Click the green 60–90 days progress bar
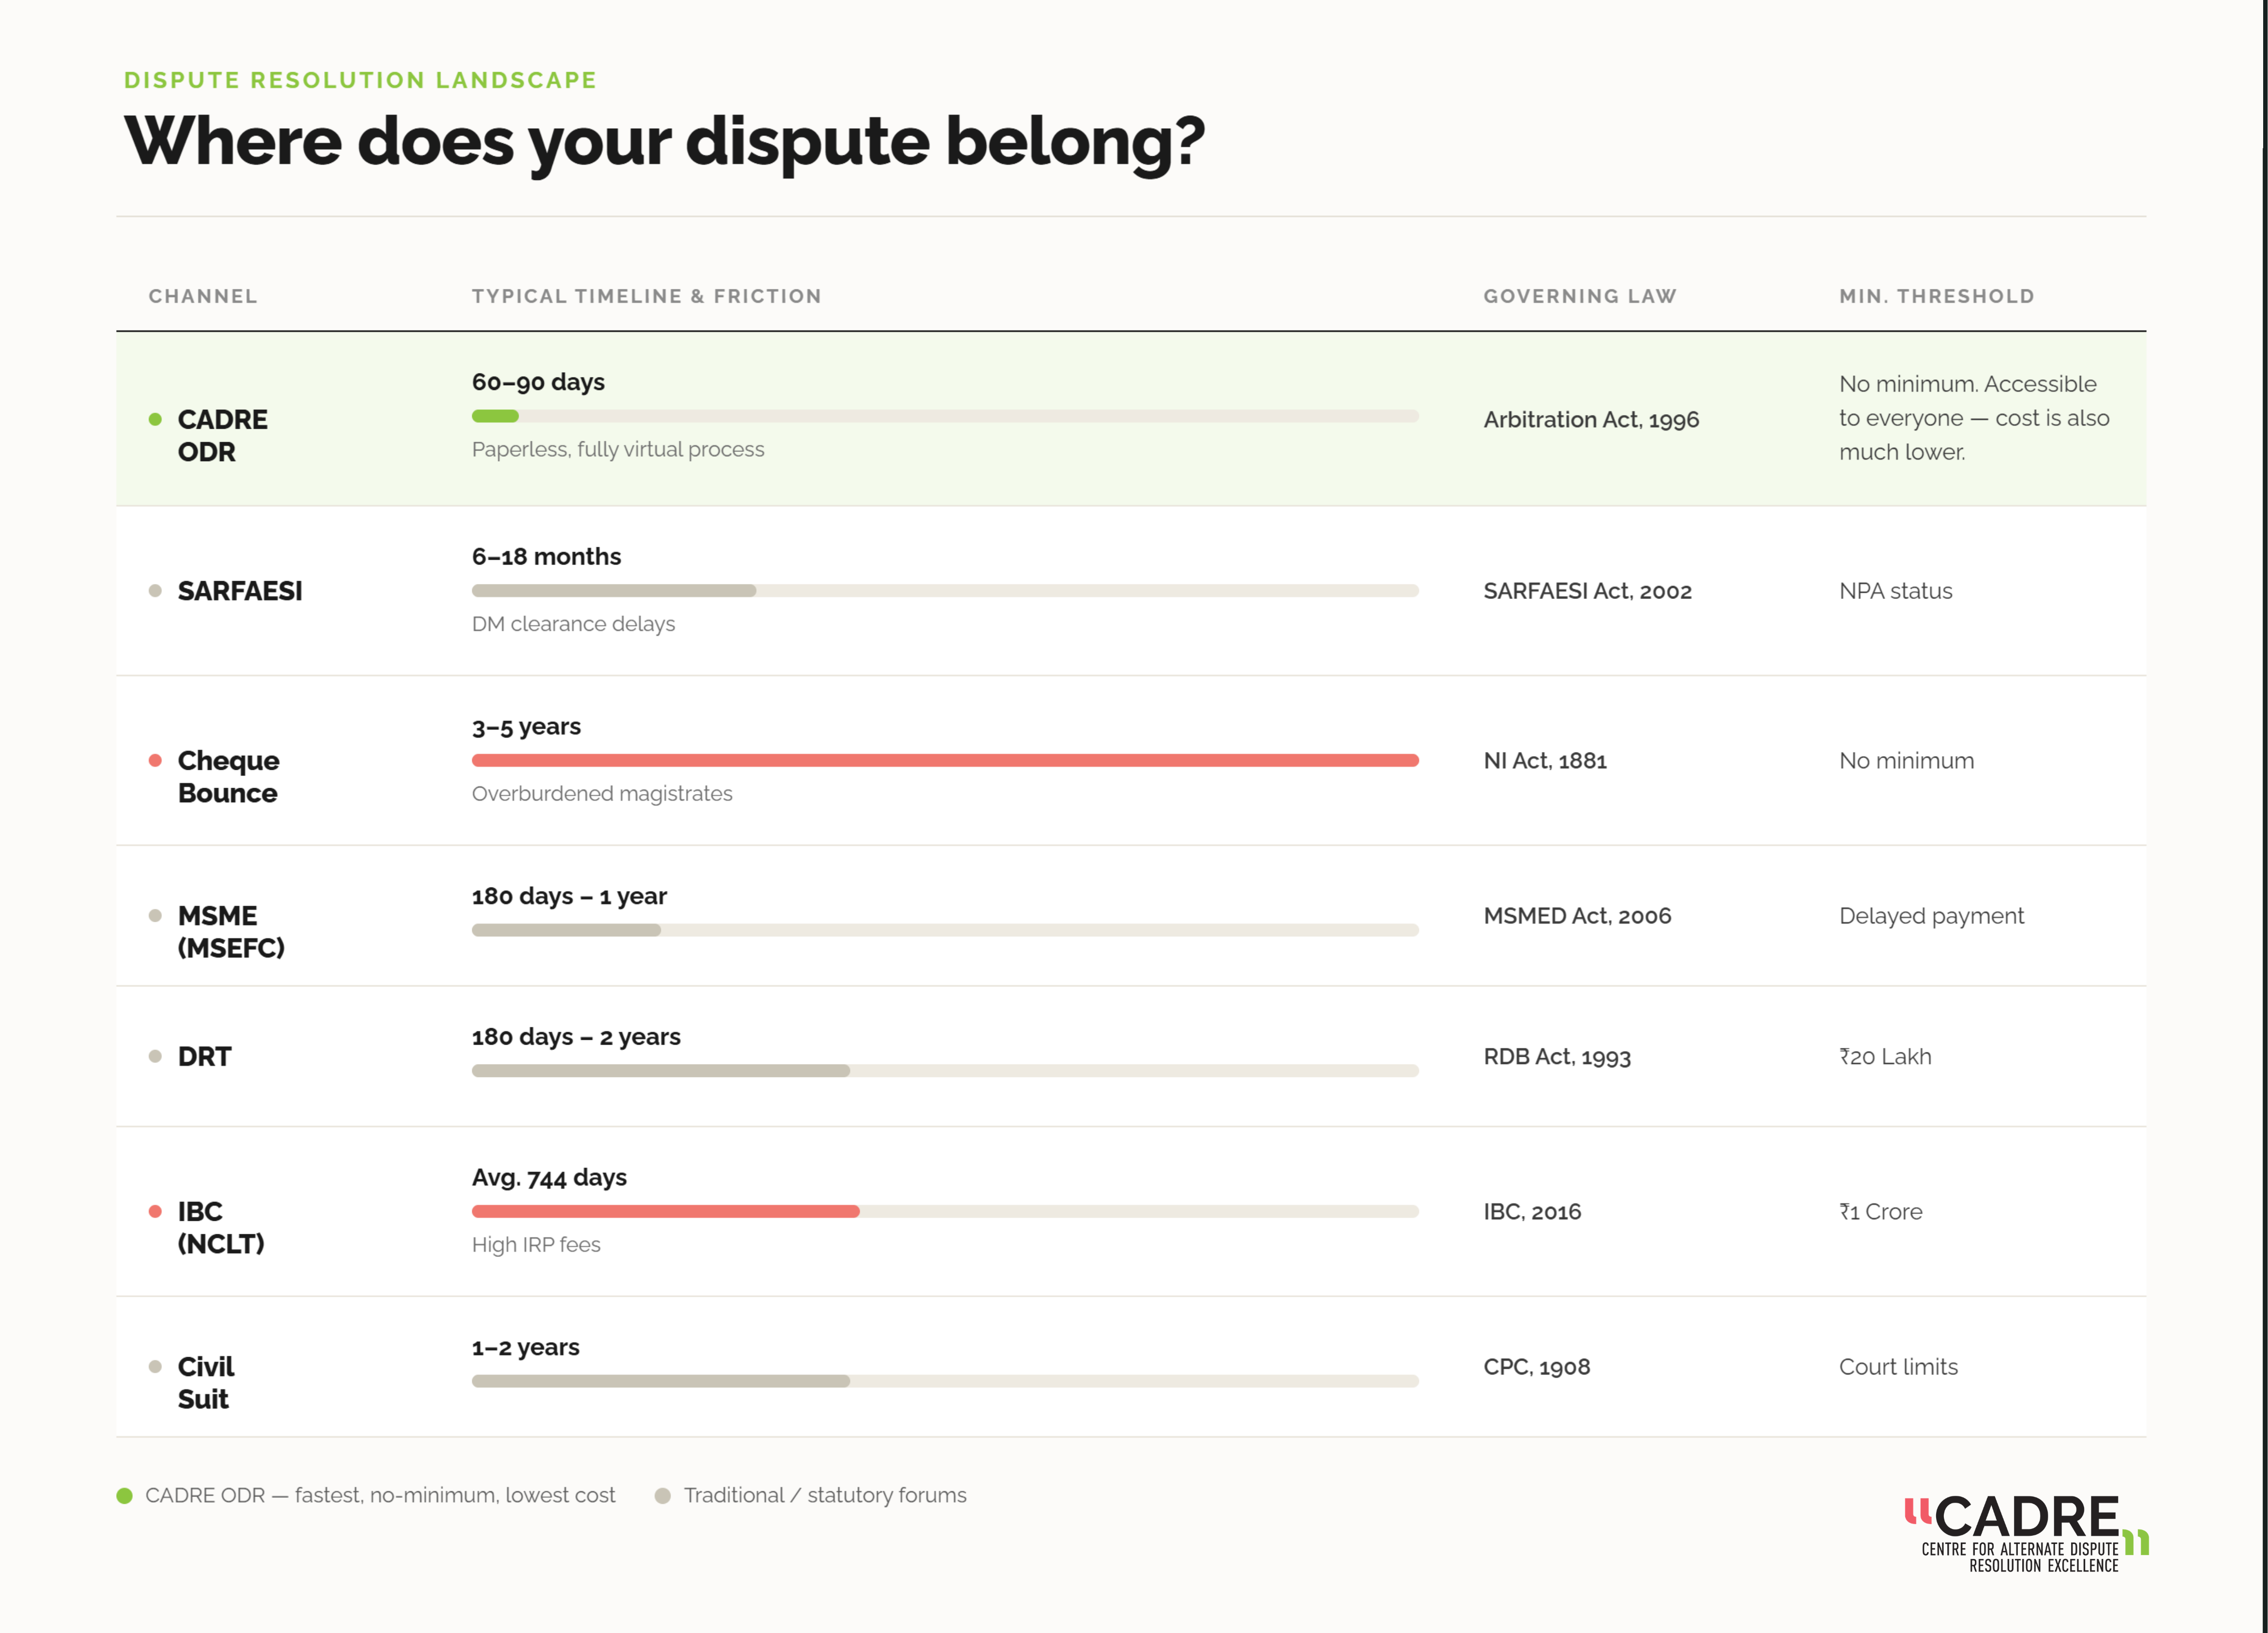Screen dimensions: 2268x1633 pos(495,416)
